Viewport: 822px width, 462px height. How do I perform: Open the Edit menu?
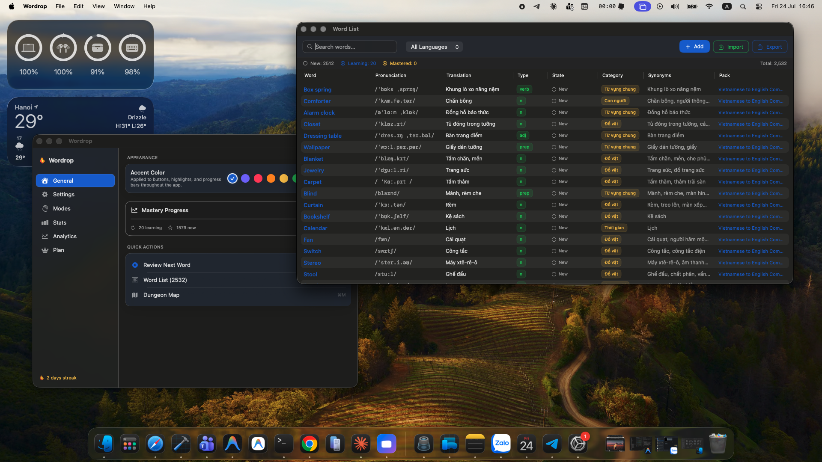tap(78, 6)
